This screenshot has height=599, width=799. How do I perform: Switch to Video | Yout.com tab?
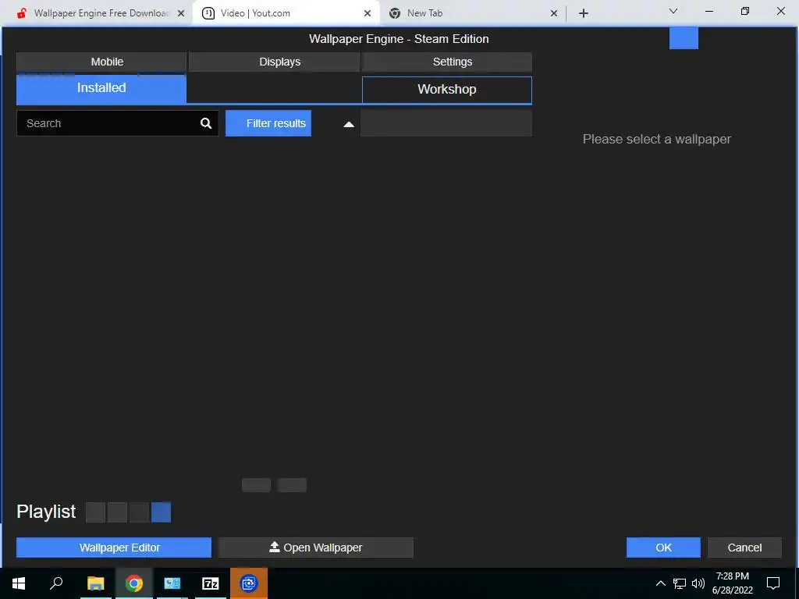[x=286, y=13]
